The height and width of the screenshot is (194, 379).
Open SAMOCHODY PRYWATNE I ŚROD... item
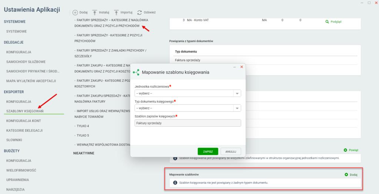33,71
